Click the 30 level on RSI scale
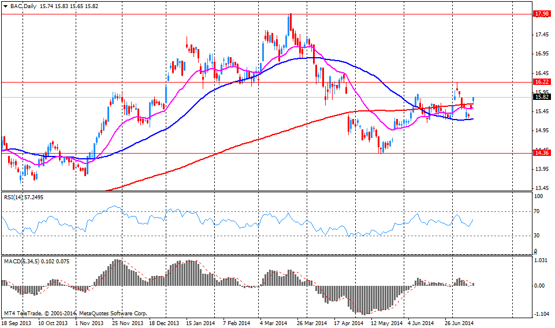This screenshot has height=328, width=555. coord(537,236)
